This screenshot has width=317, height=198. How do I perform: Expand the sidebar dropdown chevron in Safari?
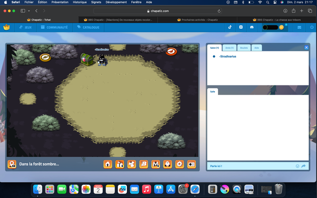[29, 11]
